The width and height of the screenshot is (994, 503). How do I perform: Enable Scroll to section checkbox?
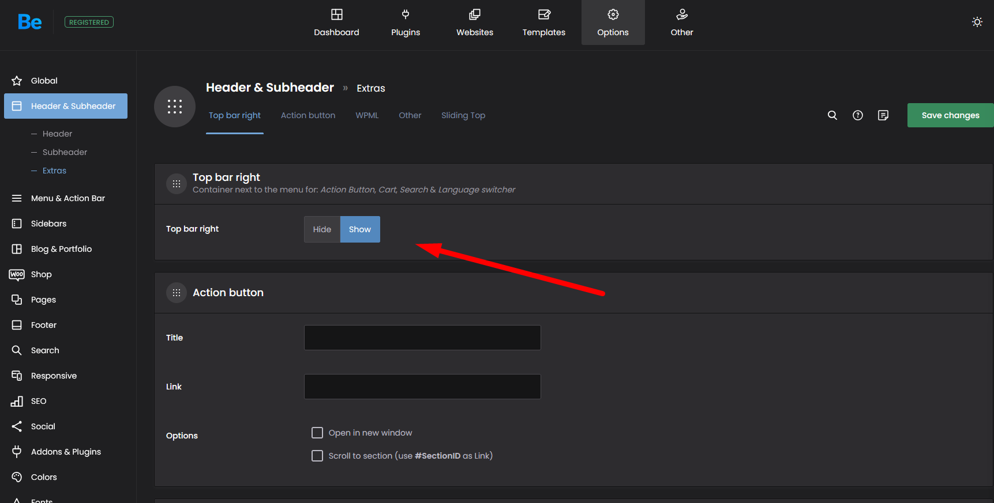pyautogui.click(x=317, y=456)
